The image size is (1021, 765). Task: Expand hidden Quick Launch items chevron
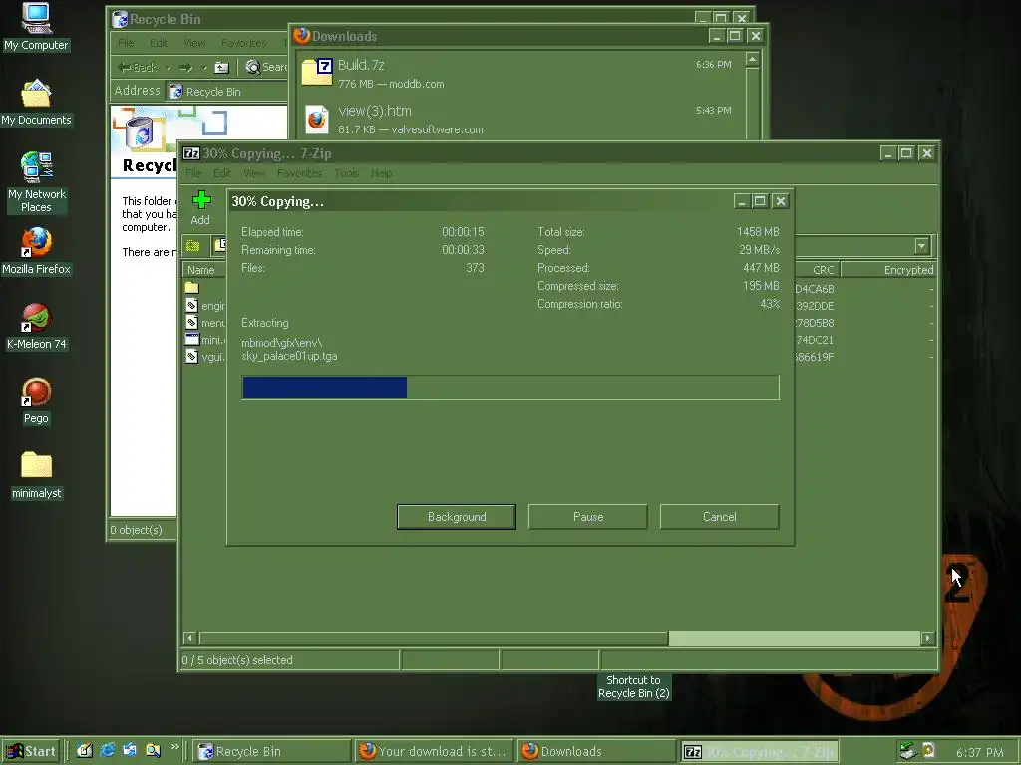[x=174, y=747]
